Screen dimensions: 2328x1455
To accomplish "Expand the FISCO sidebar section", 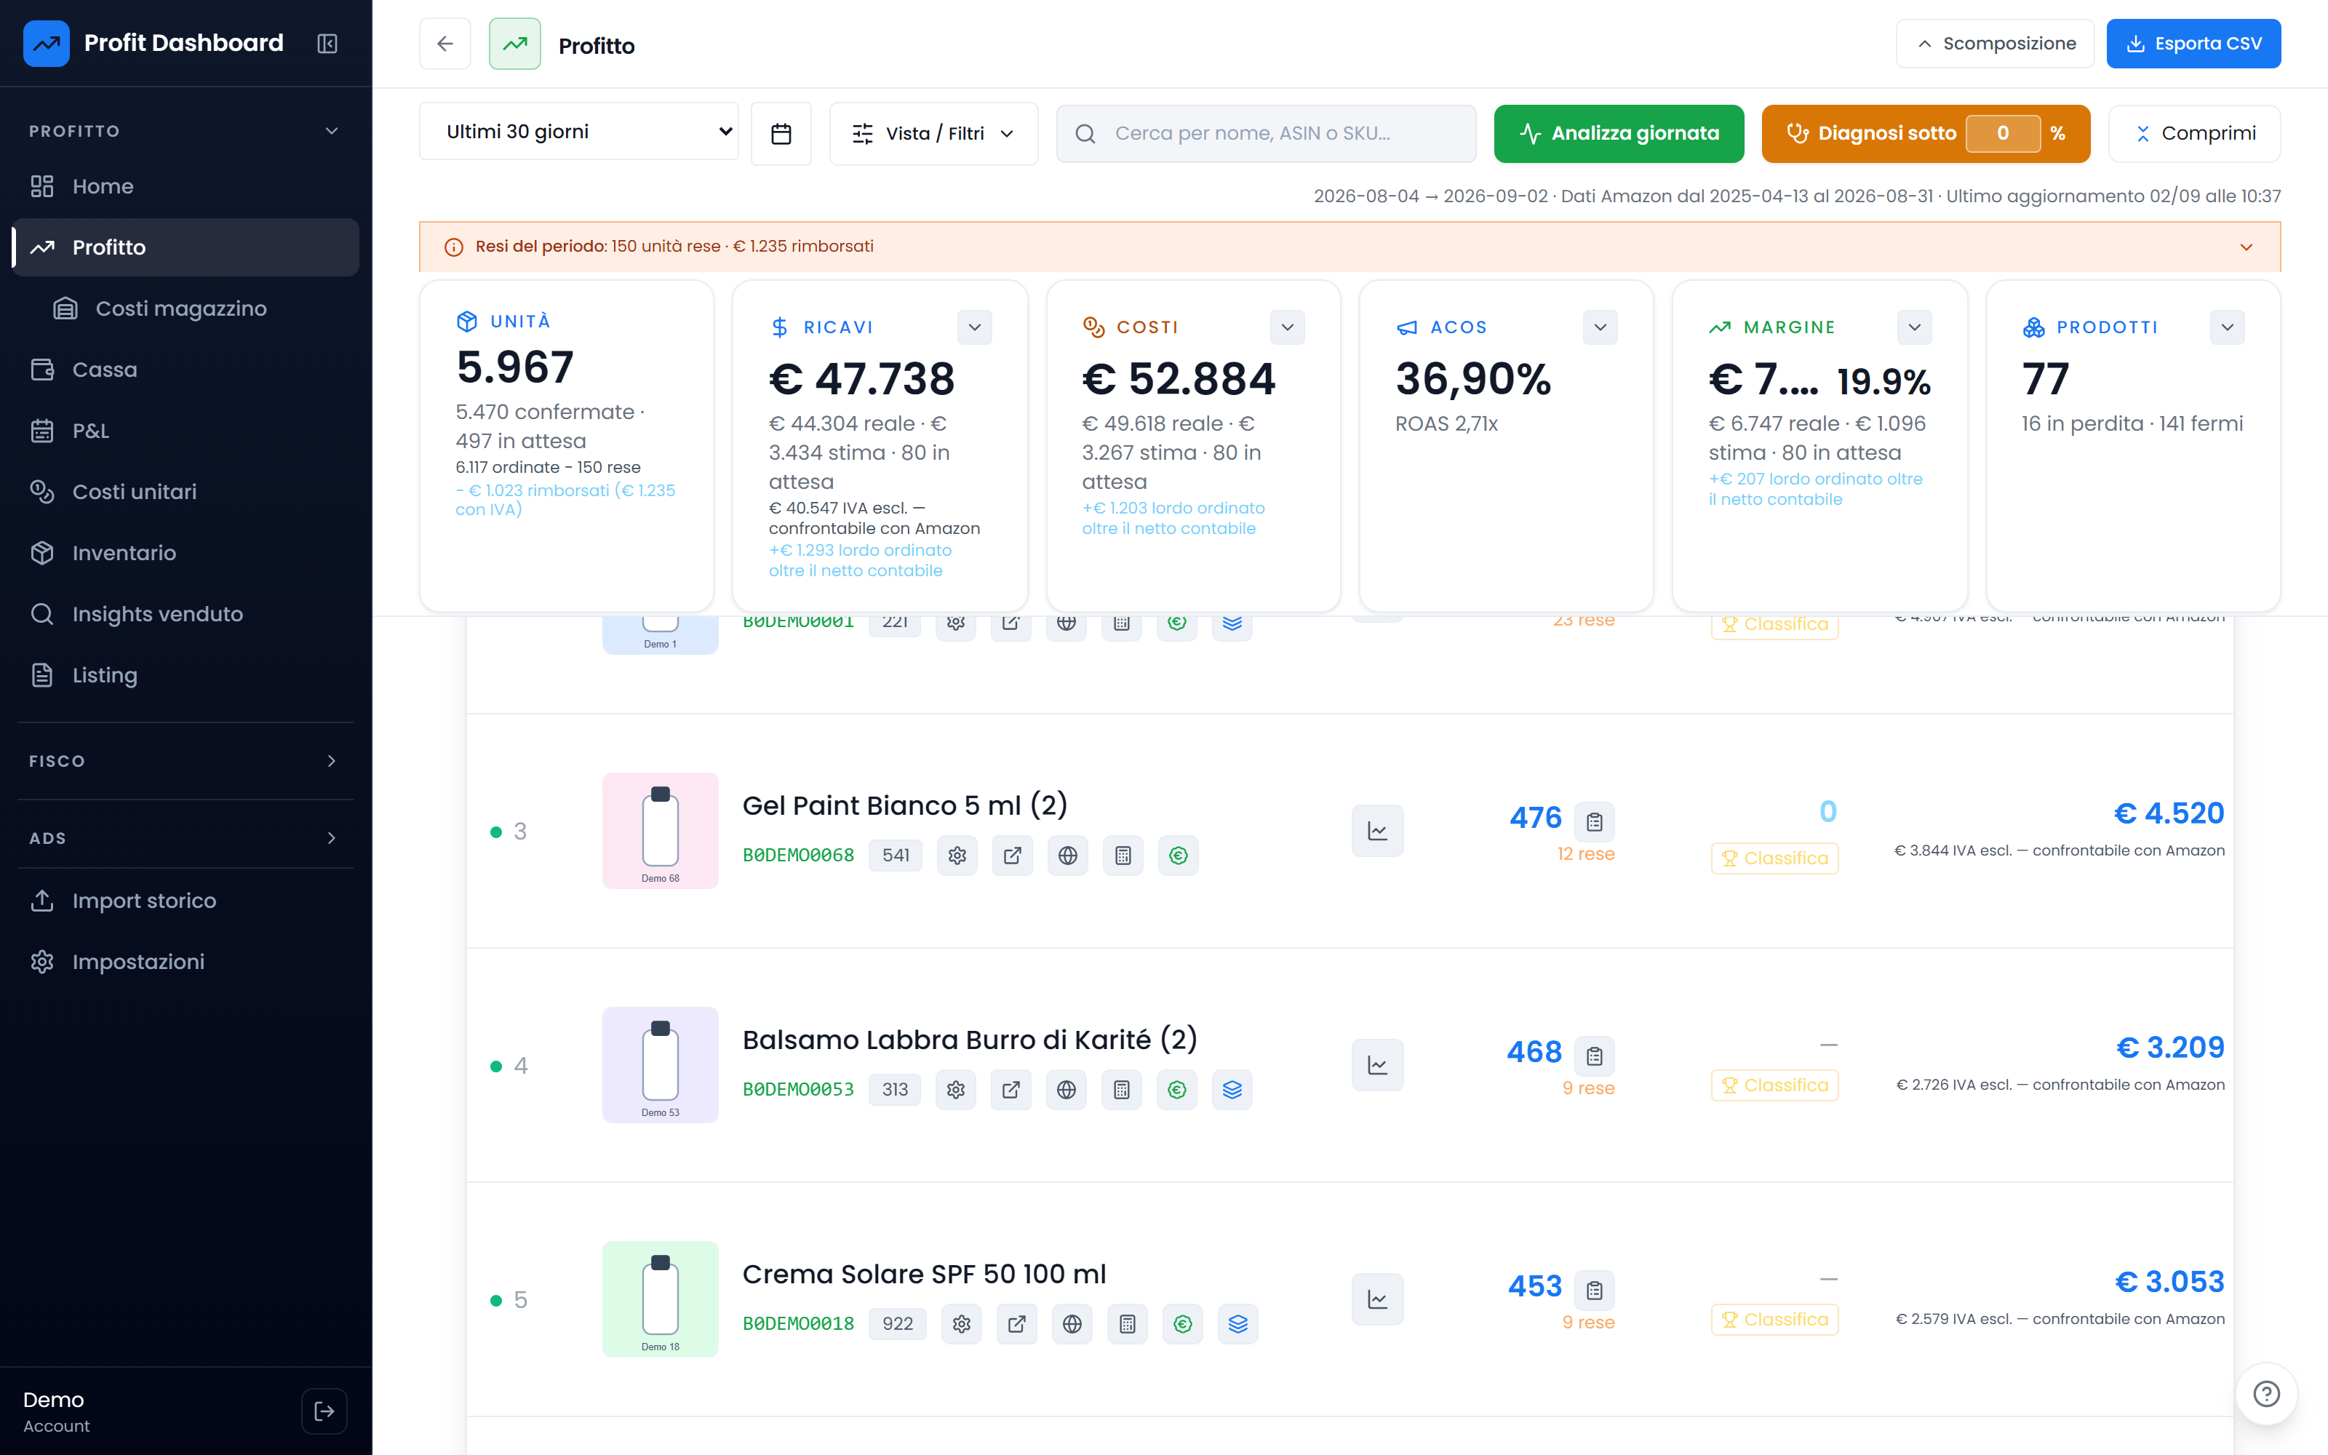I will [186, 761].
